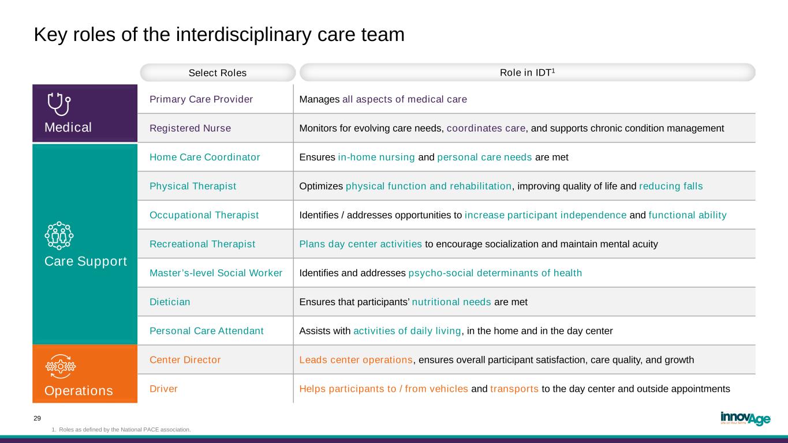Select 'Master's-level Social Worker' role
This screenshot has height=443, width=788.
click(x=216, y=273)
